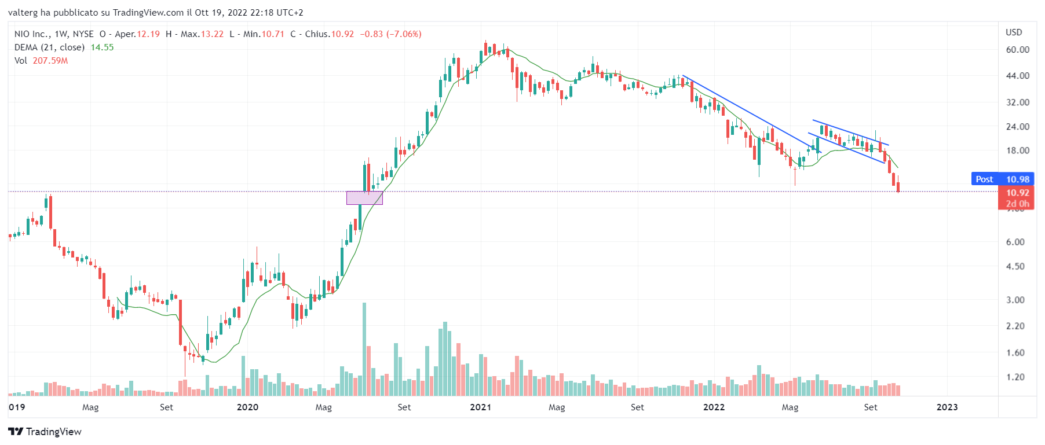Click the 4.50 price axis label
1045x445 pixels.
1015,267
